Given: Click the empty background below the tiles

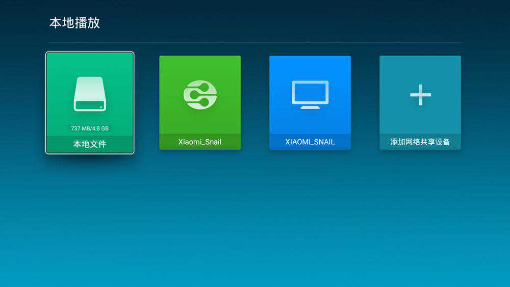Looking at the screenshot, I should point(255,219).
